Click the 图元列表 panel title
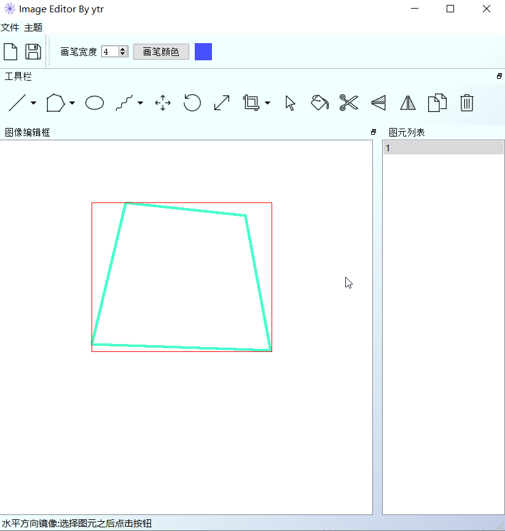This screenshot has height=531, width=505. click(407, 132)
